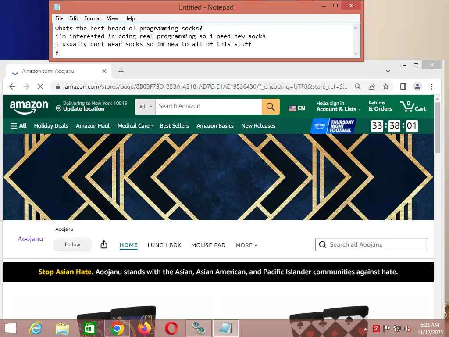Click the Notepad title bar app icon
Image resolution: width=449 pixels, height=337 pixels.
pyautogui.click(x=57, y=7)
